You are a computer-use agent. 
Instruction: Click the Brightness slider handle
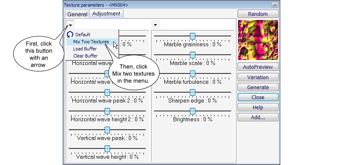click(x=192, y=111)
